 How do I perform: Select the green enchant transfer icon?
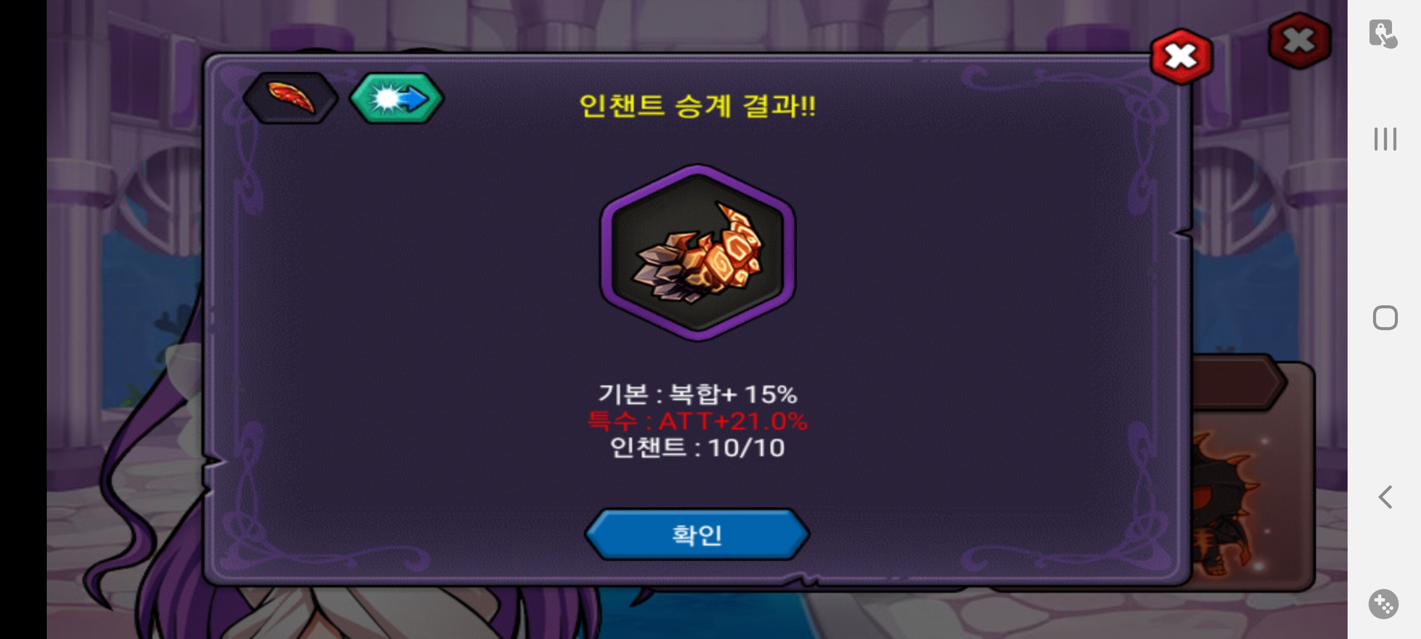(396, 98)
